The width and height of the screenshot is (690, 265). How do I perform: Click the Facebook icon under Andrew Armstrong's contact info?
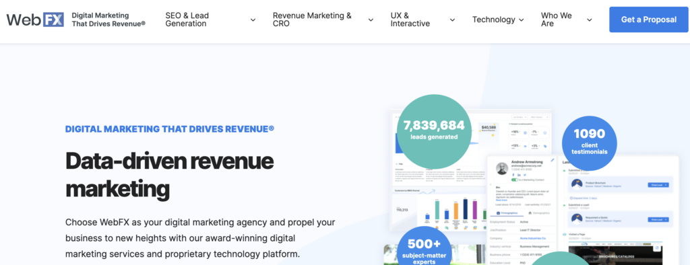pos(513,175)
